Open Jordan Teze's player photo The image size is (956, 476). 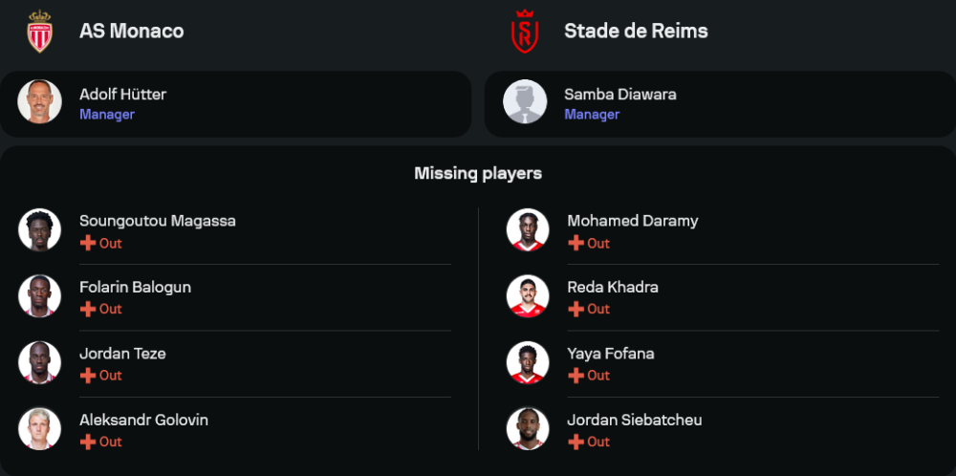coord(39,362)
